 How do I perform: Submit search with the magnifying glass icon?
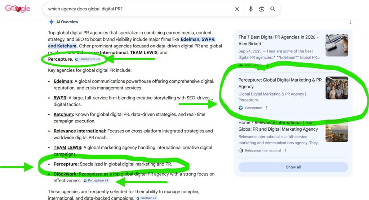click(x=272, y=9)
